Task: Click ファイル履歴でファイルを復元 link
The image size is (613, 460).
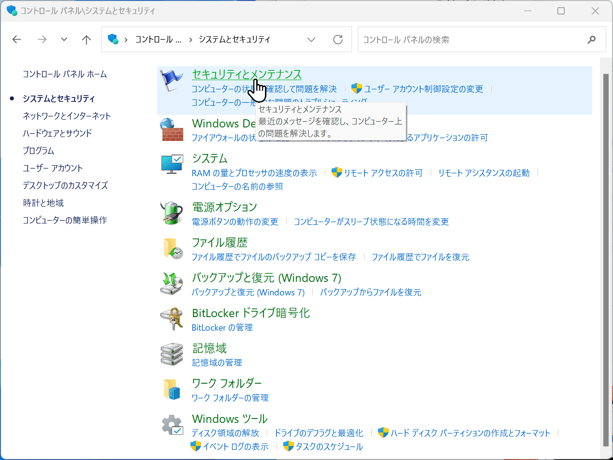Action: click(x=420, y=257)
